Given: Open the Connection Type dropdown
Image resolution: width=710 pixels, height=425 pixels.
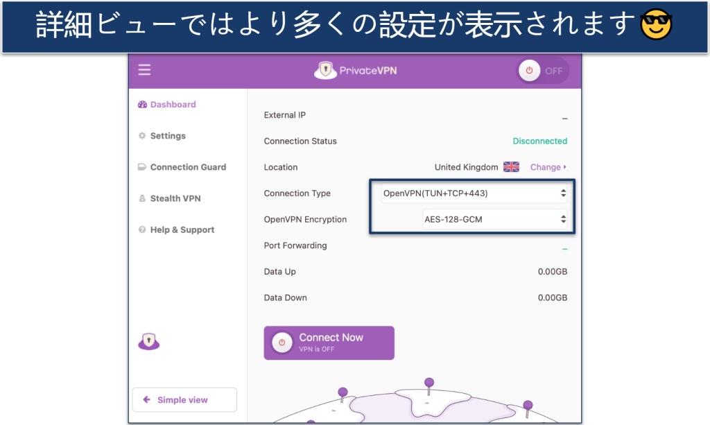Looking at the screenshot, I should click(x=474, y=193).
